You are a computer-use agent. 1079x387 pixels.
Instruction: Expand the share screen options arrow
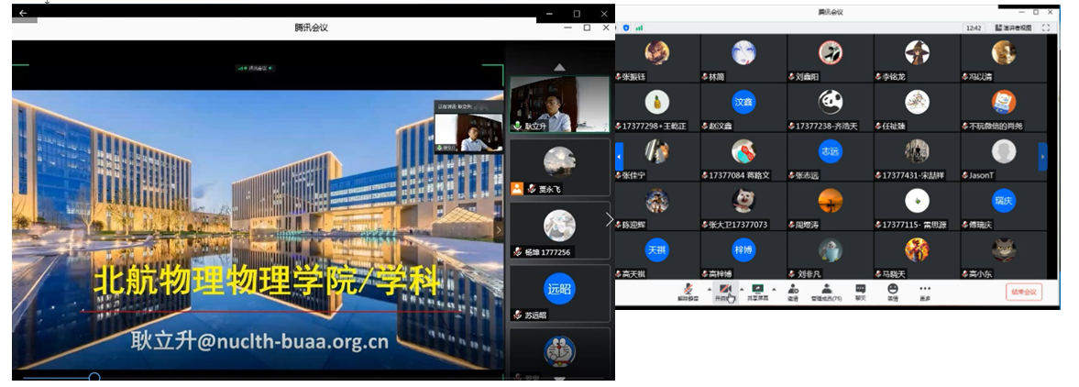click(776, 288)
